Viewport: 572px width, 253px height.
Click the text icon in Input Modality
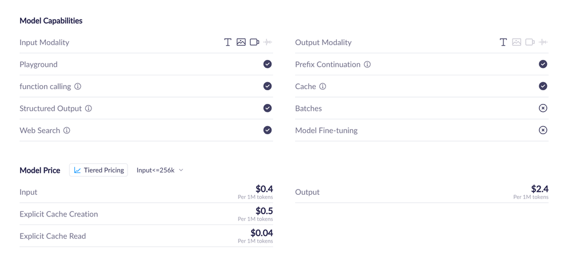click(x=227, y=42)
